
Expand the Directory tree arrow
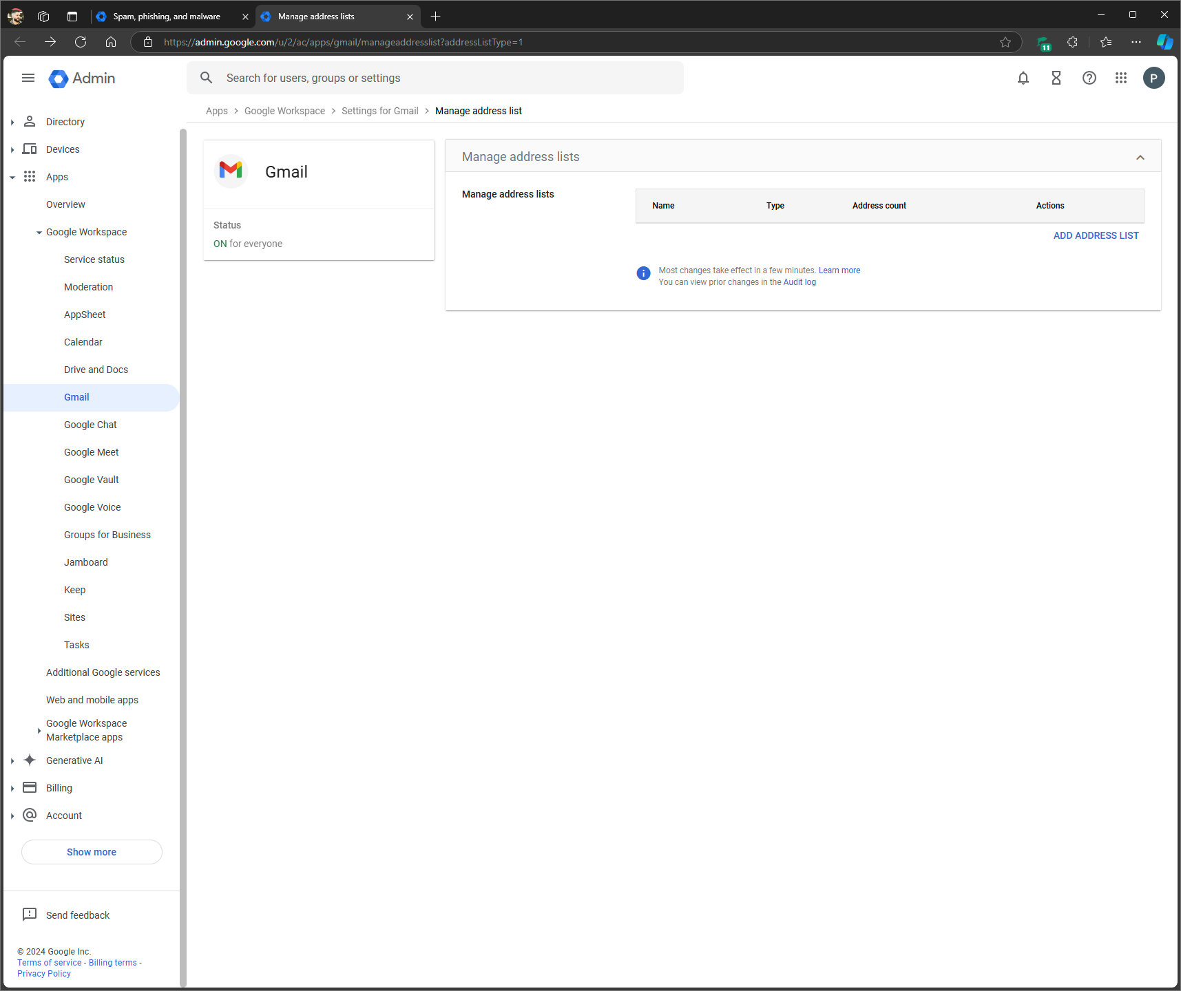coord(12,122)
